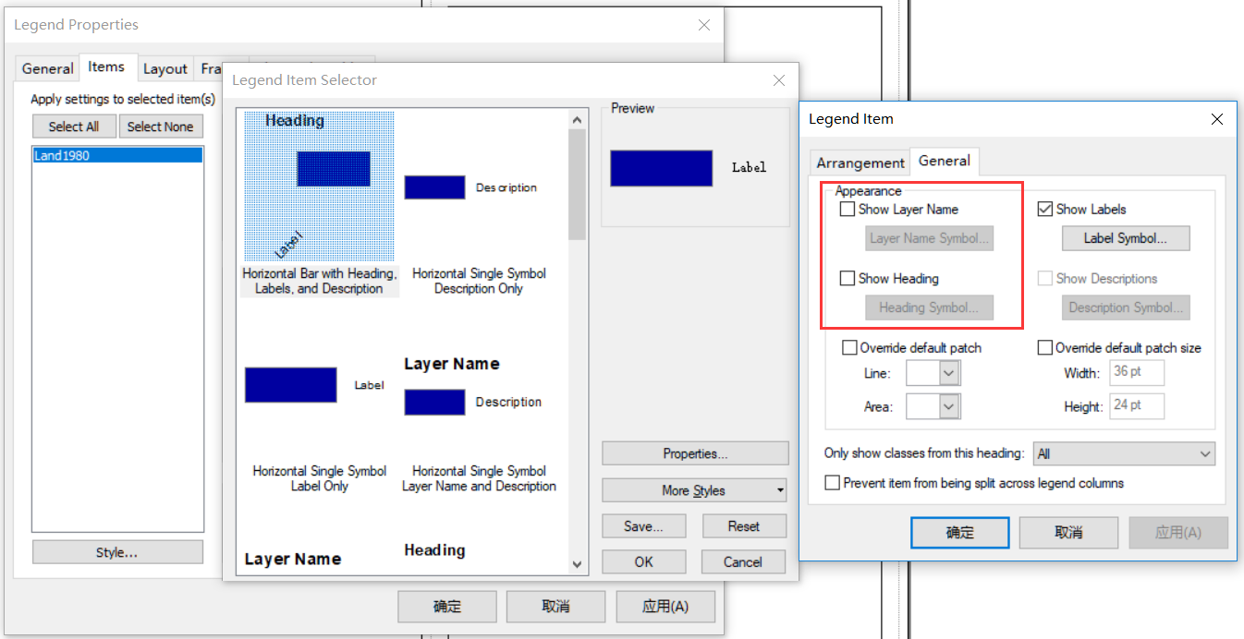Click Reset button in Legend Item Selector

click(744, 526)
